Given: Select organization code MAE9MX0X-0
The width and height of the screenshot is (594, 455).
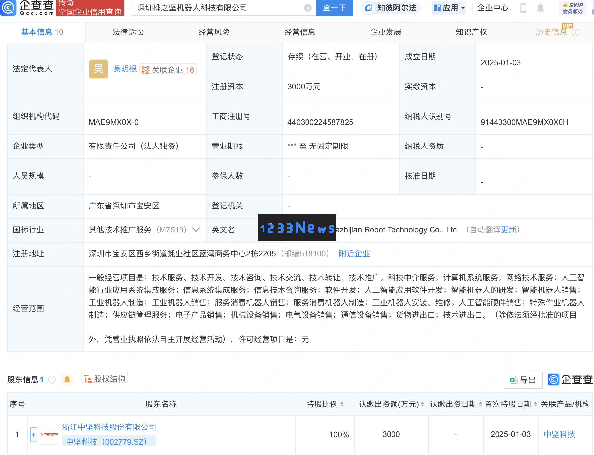Looking at the screenshot, I should tap(114, 122).
